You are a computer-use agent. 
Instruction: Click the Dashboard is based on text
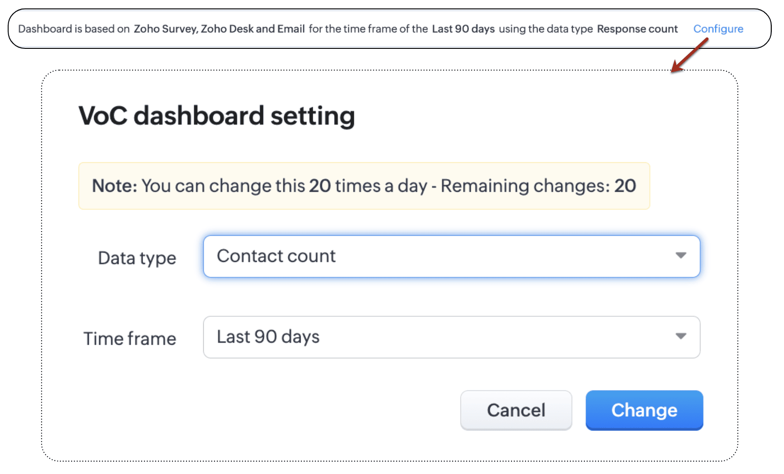tap(74, 29)
